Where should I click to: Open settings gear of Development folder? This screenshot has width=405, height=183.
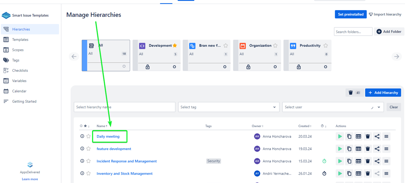tap(174, 67)
